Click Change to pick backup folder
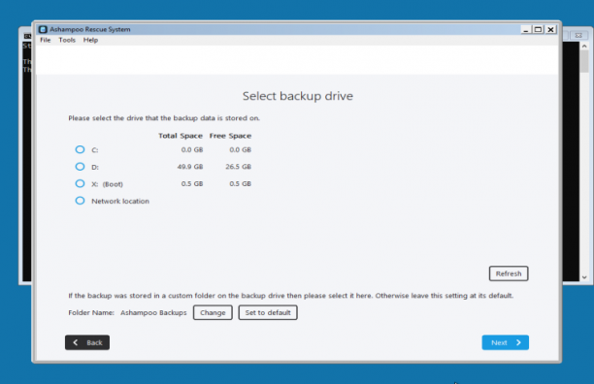594x384 pixels. coord(213,312)
